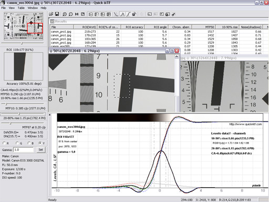Close the graph panel with the small x

click(49, 115)
